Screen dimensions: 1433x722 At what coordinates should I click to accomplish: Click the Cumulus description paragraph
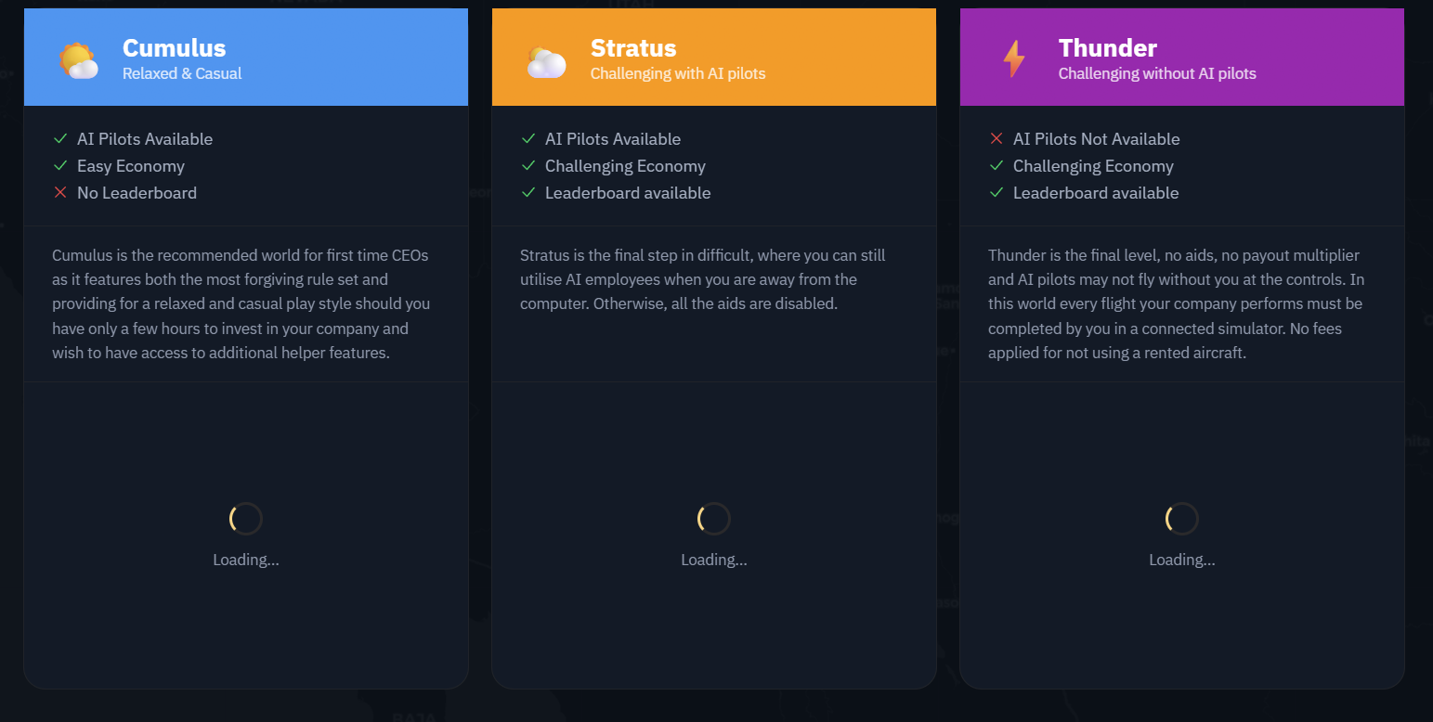(241, 303)
